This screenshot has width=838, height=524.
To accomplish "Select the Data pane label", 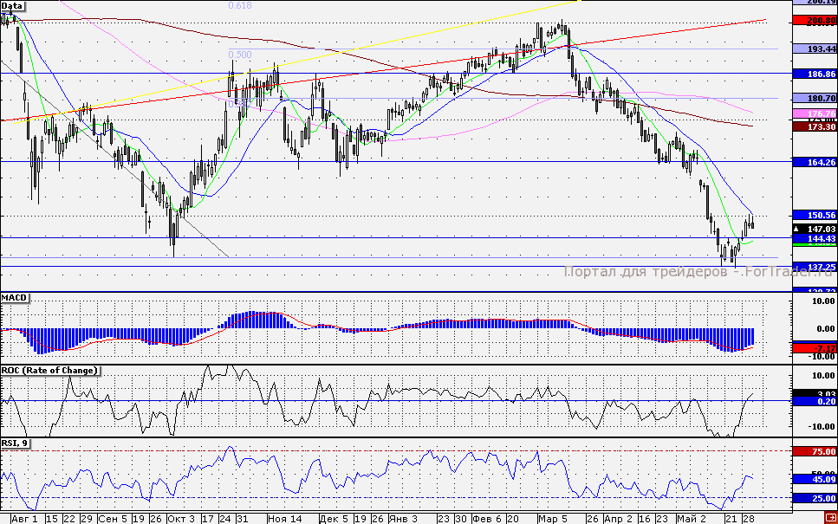I will [12, 5].
